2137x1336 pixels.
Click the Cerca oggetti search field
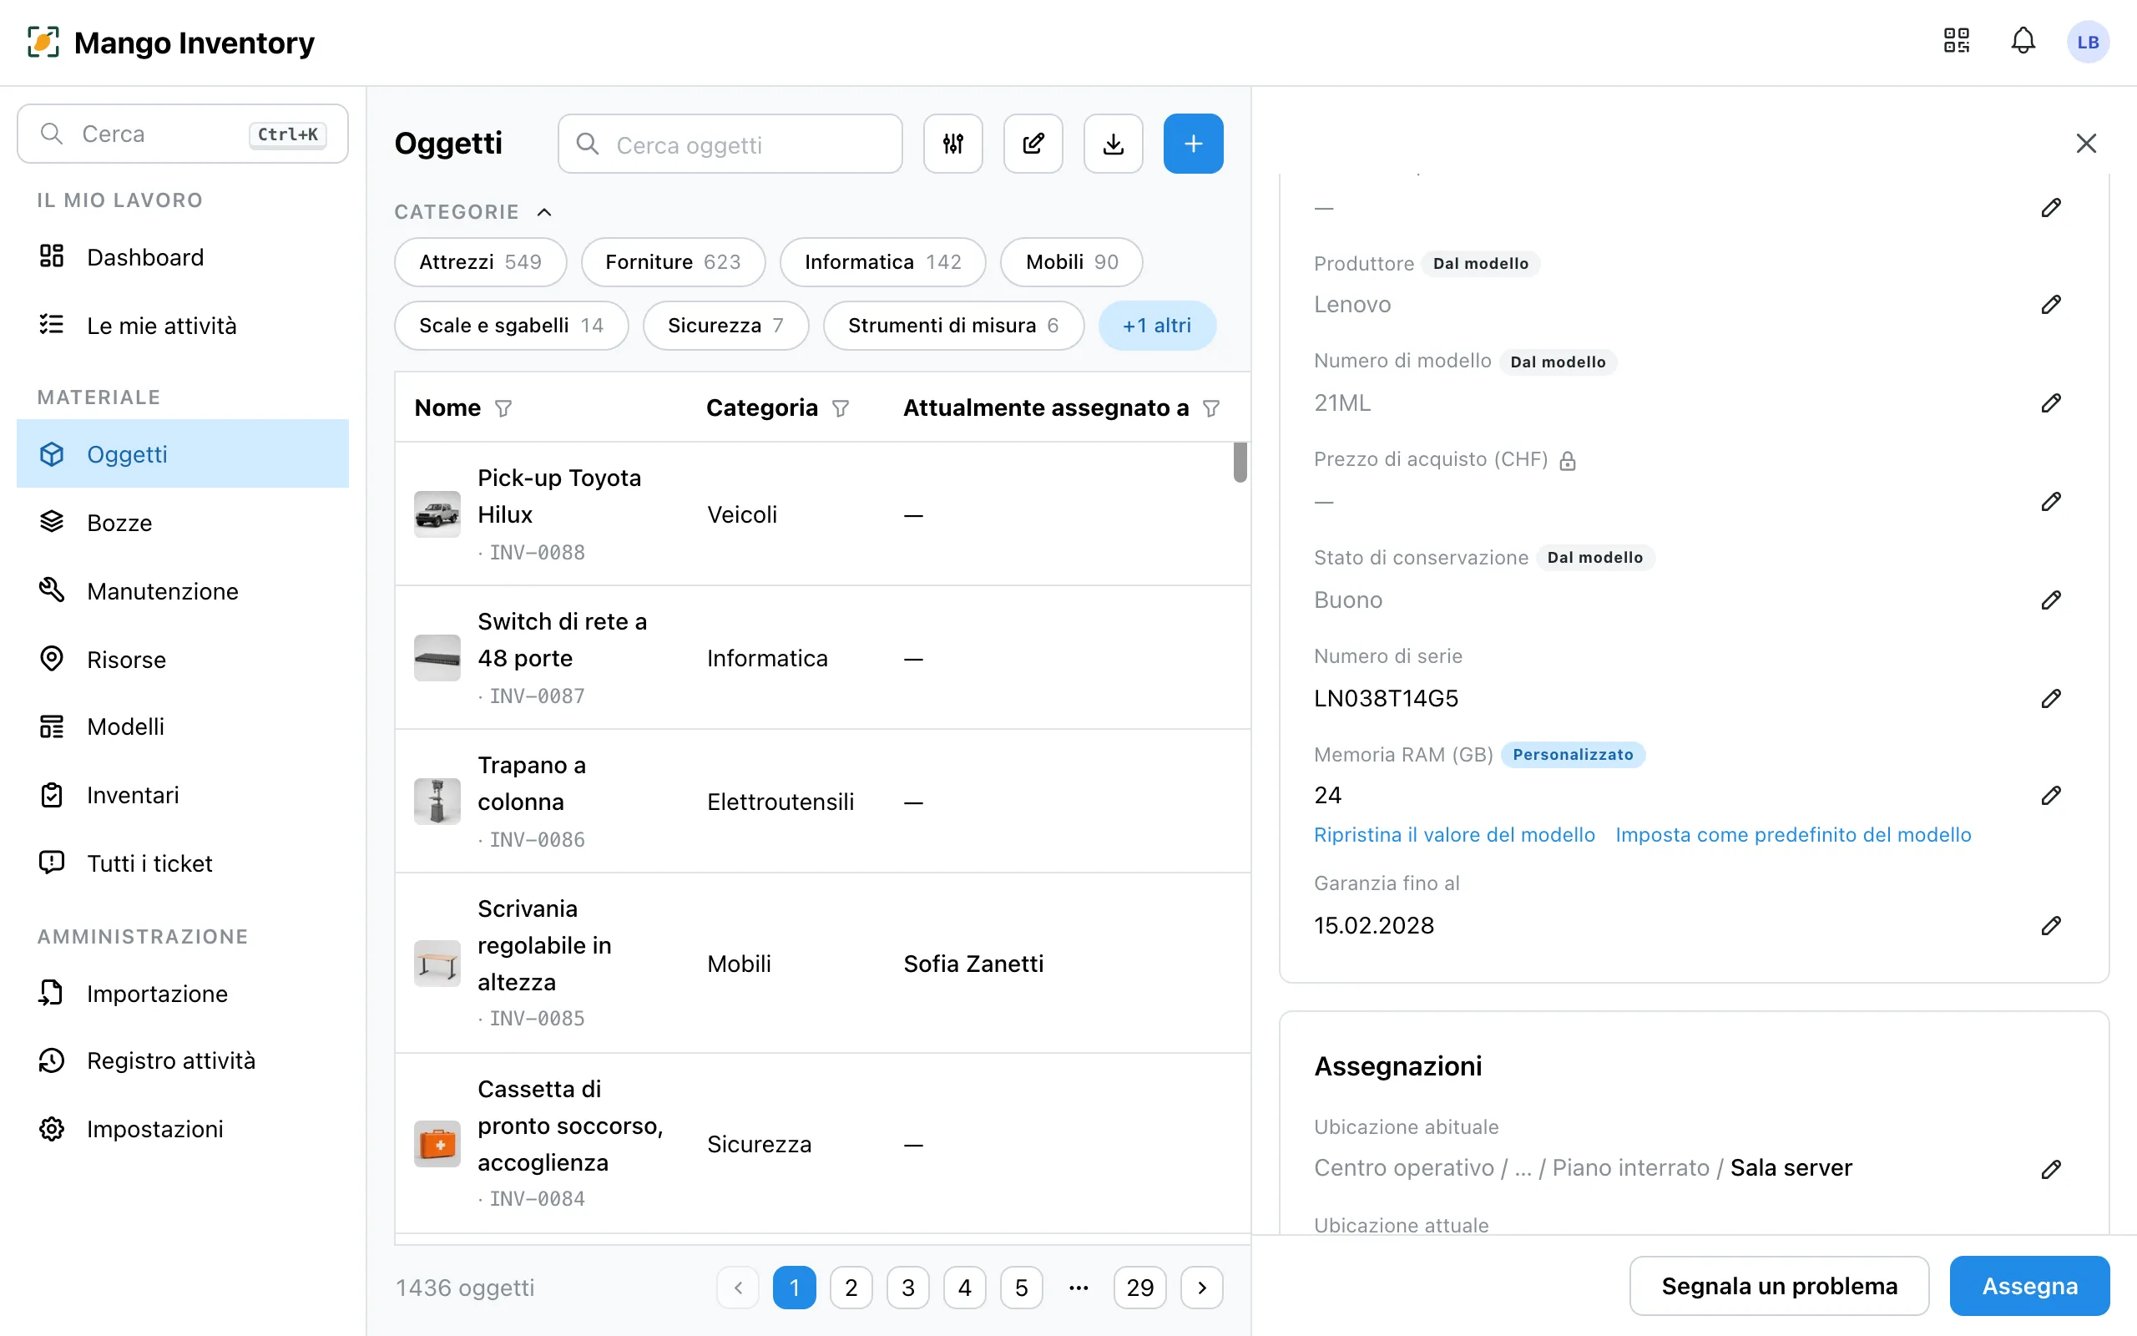730,144
